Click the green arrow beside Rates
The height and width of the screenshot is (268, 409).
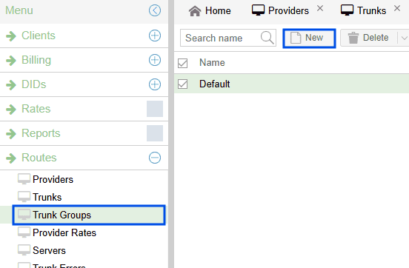pyautogui.click(x=11, y=110)
